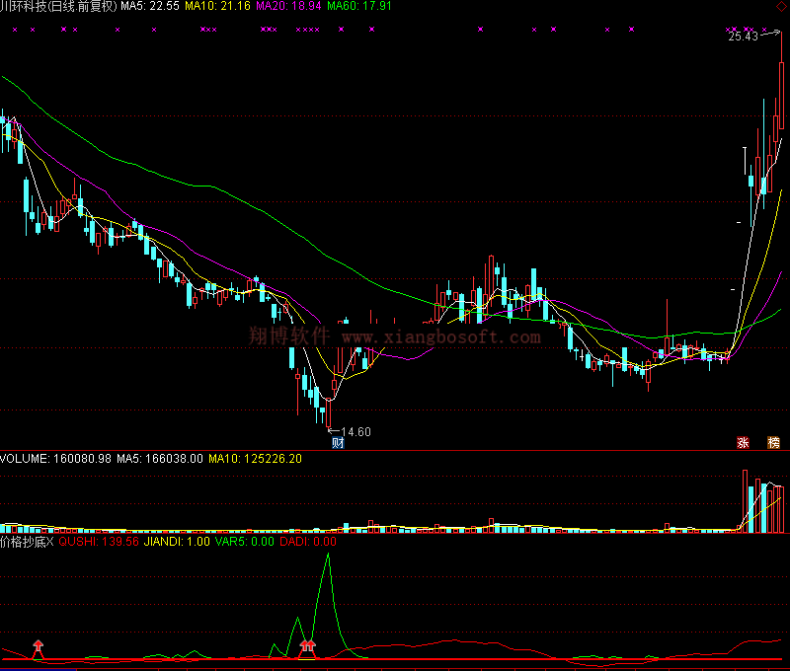Click the VAR5: 0.00 value
790x671 pixels.
[244, 542]
